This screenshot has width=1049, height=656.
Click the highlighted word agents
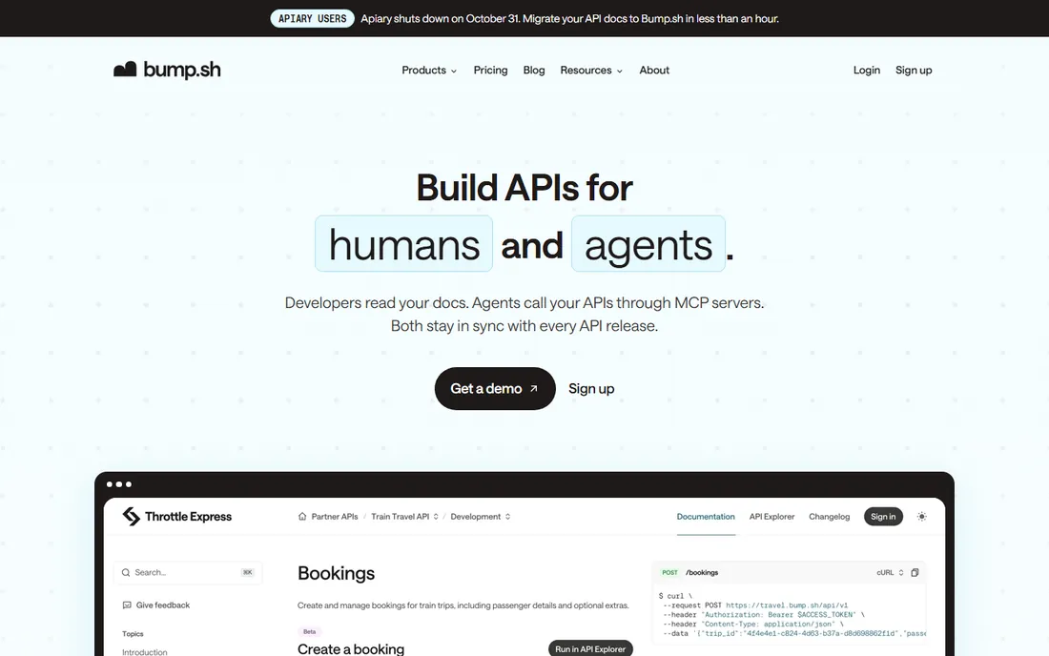[648, 244]
